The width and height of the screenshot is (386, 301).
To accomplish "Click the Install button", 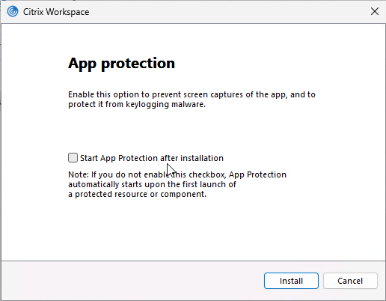I will coord(291,281).
